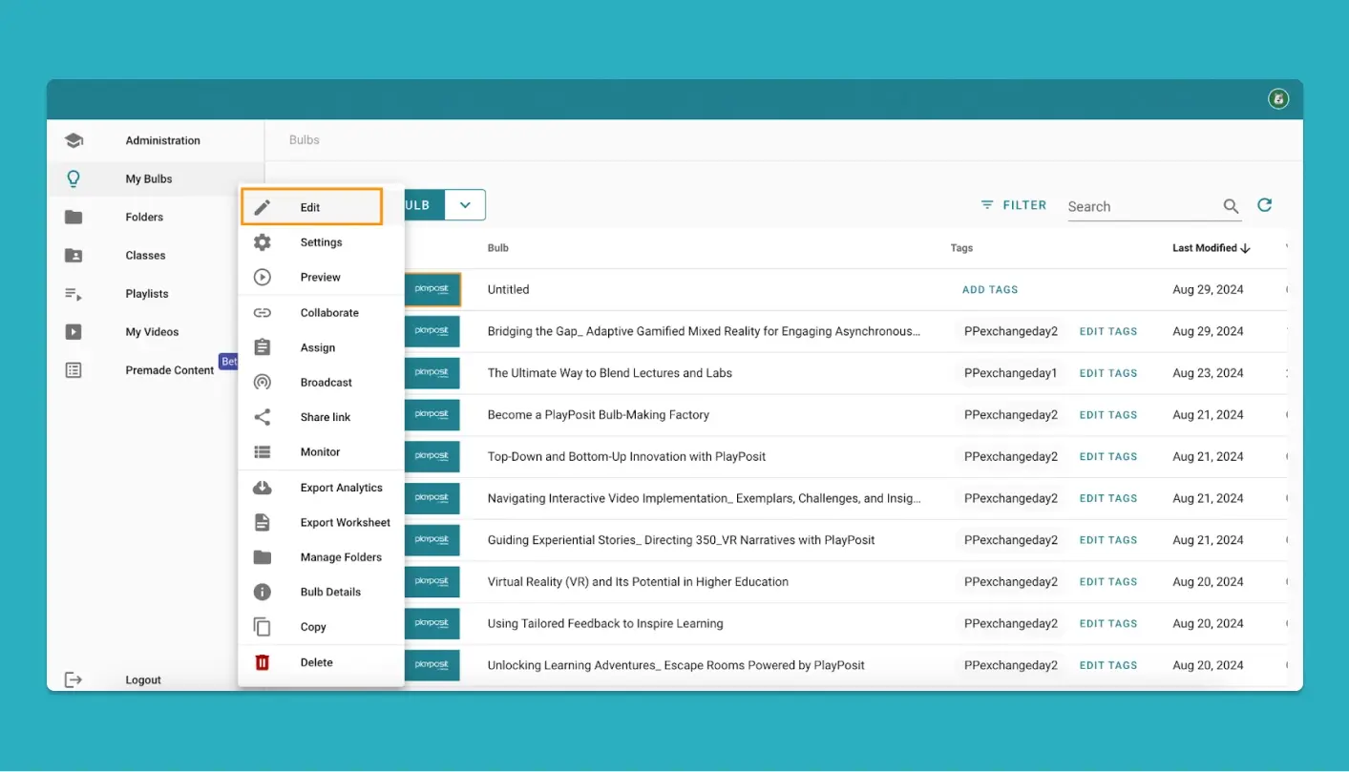Click the search magnifier icon
Image resolution: width=1349 pixels, height=772 pixels.
1231,205
